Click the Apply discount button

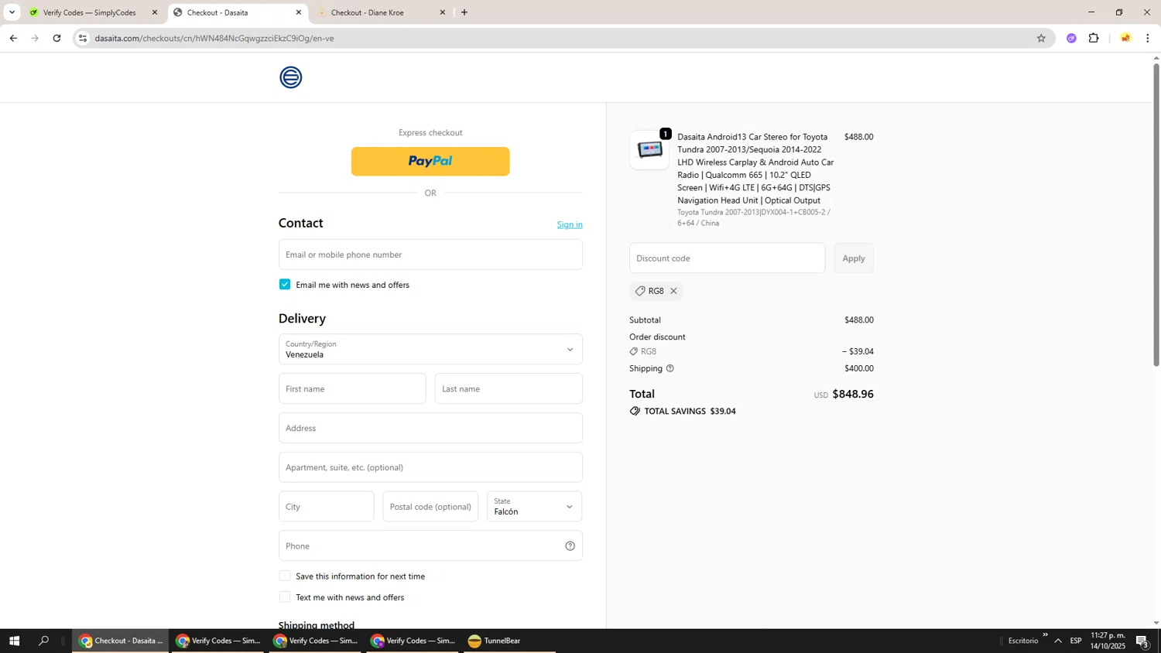point(854,258)
